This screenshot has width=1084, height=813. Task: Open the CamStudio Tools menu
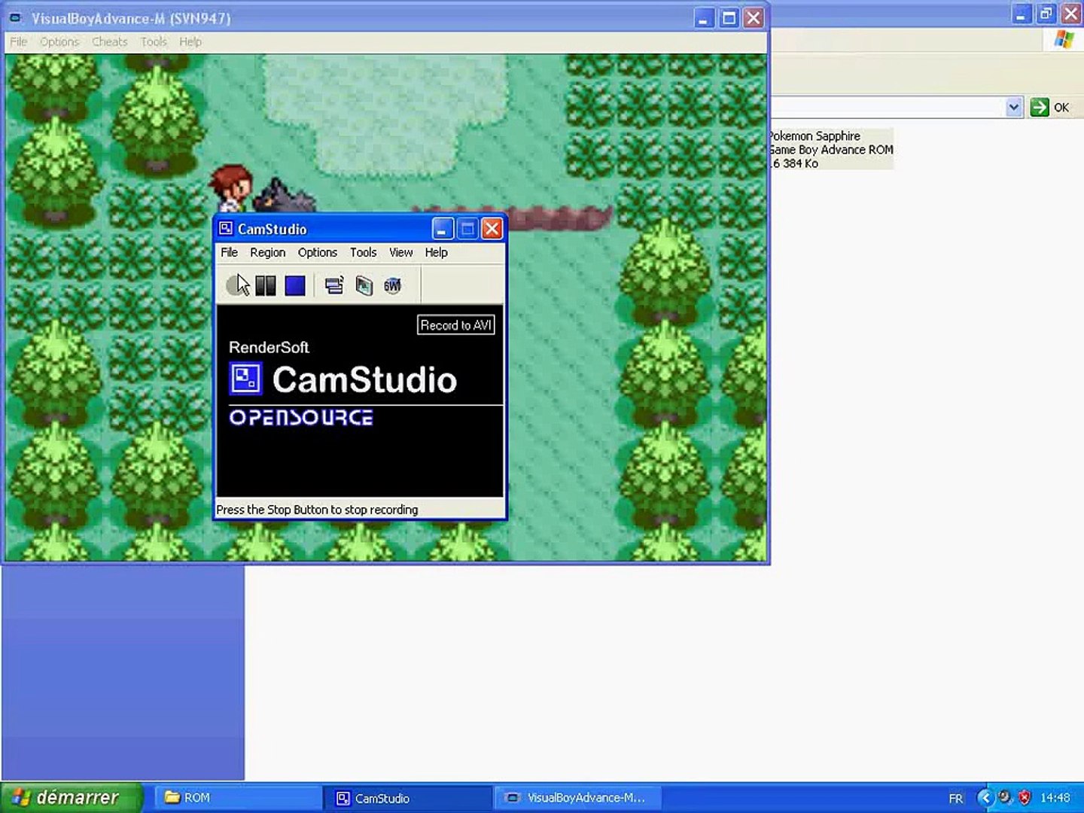363,252
